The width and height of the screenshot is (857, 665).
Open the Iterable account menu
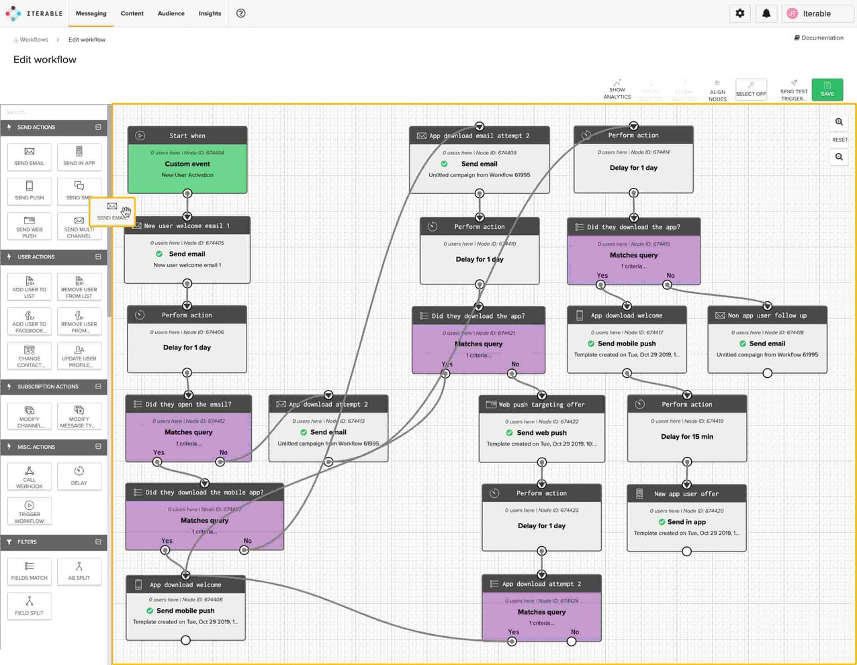pyautogui.click(x=817, y=13)
